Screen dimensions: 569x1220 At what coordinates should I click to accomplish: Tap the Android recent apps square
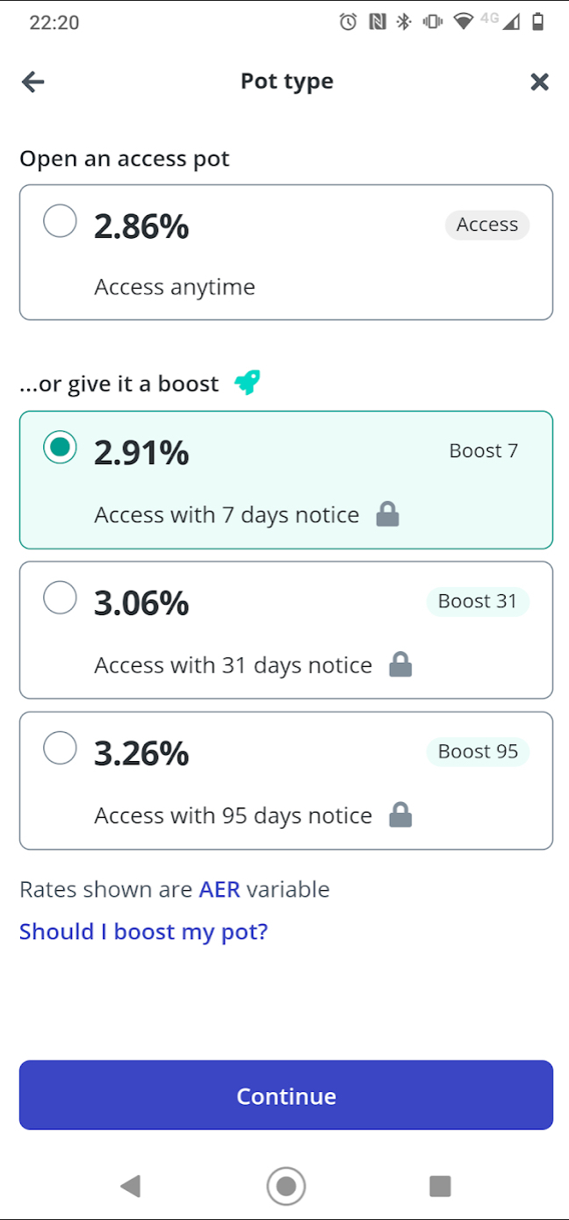(x=440, y=1186)
